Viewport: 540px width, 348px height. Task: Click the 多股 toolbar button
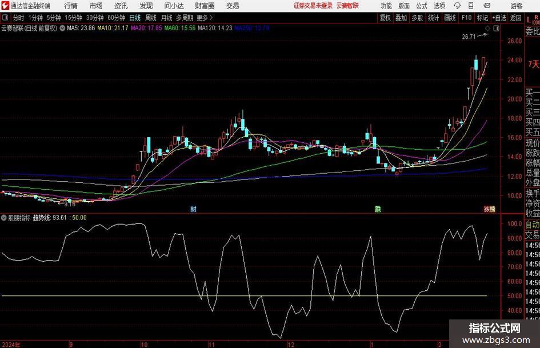(417, 18)
